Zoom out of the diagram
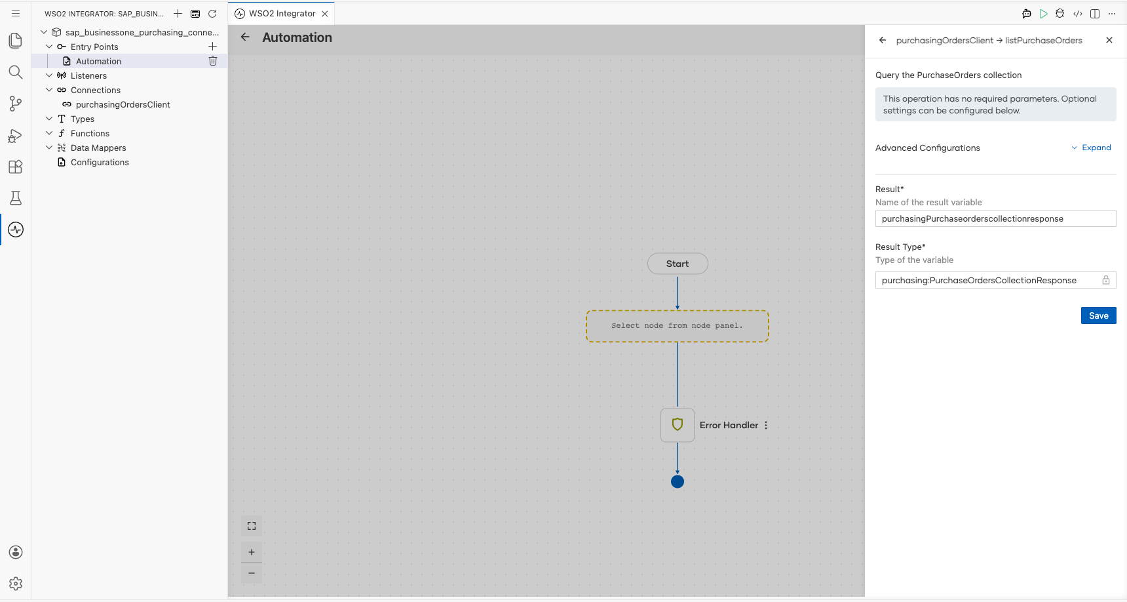Image resolution: width=1127 pixels, height=602 pixels. click(252, 573)
